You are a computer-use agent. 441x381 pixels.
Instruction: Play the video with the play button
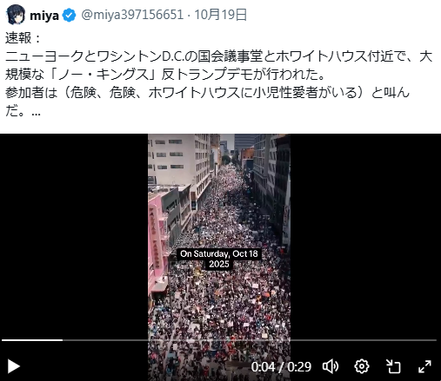coord(13,366)
